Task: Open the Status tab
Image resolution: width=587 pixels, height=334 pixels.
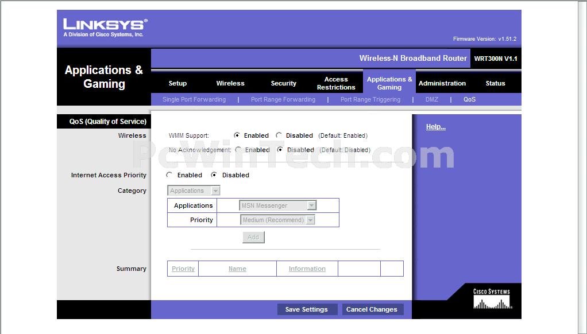Action: point(495,83)
